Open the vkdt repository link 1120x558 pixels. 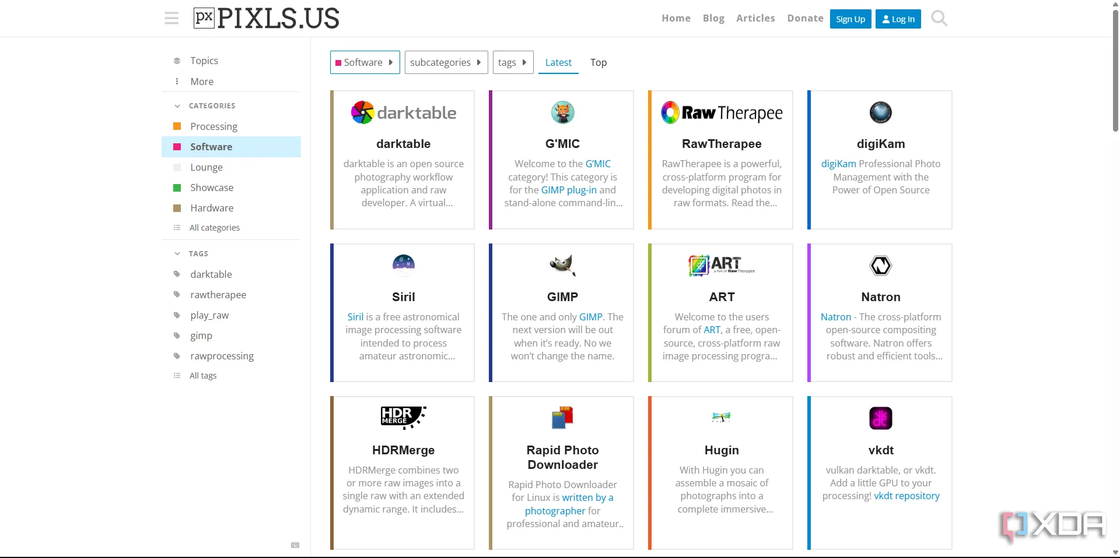tap(907, 496)
